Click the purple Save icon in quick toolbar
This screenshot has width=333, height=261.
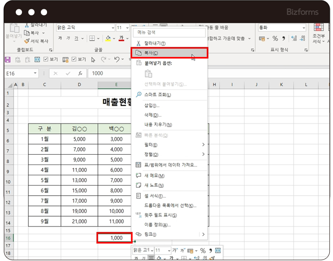[x=7, y=59]
